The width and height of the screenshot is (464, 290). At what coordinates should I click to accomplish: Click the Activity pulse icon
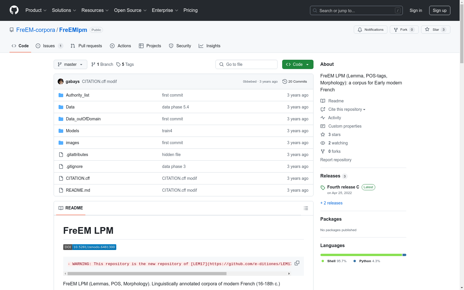click(323, 118)
